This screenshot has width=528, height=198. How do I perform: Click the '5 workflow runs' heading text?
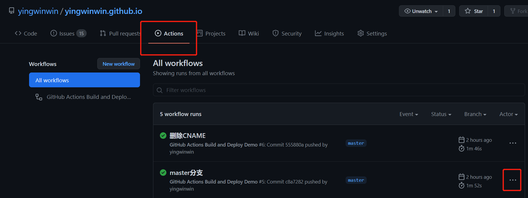pos(181,114)
